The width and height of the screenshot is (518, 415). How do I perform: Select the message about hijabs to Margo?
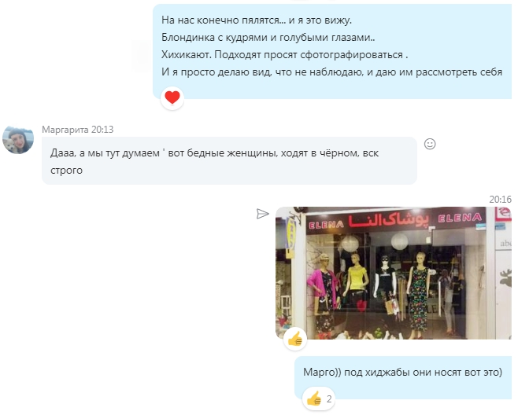[x=403, y=378]
